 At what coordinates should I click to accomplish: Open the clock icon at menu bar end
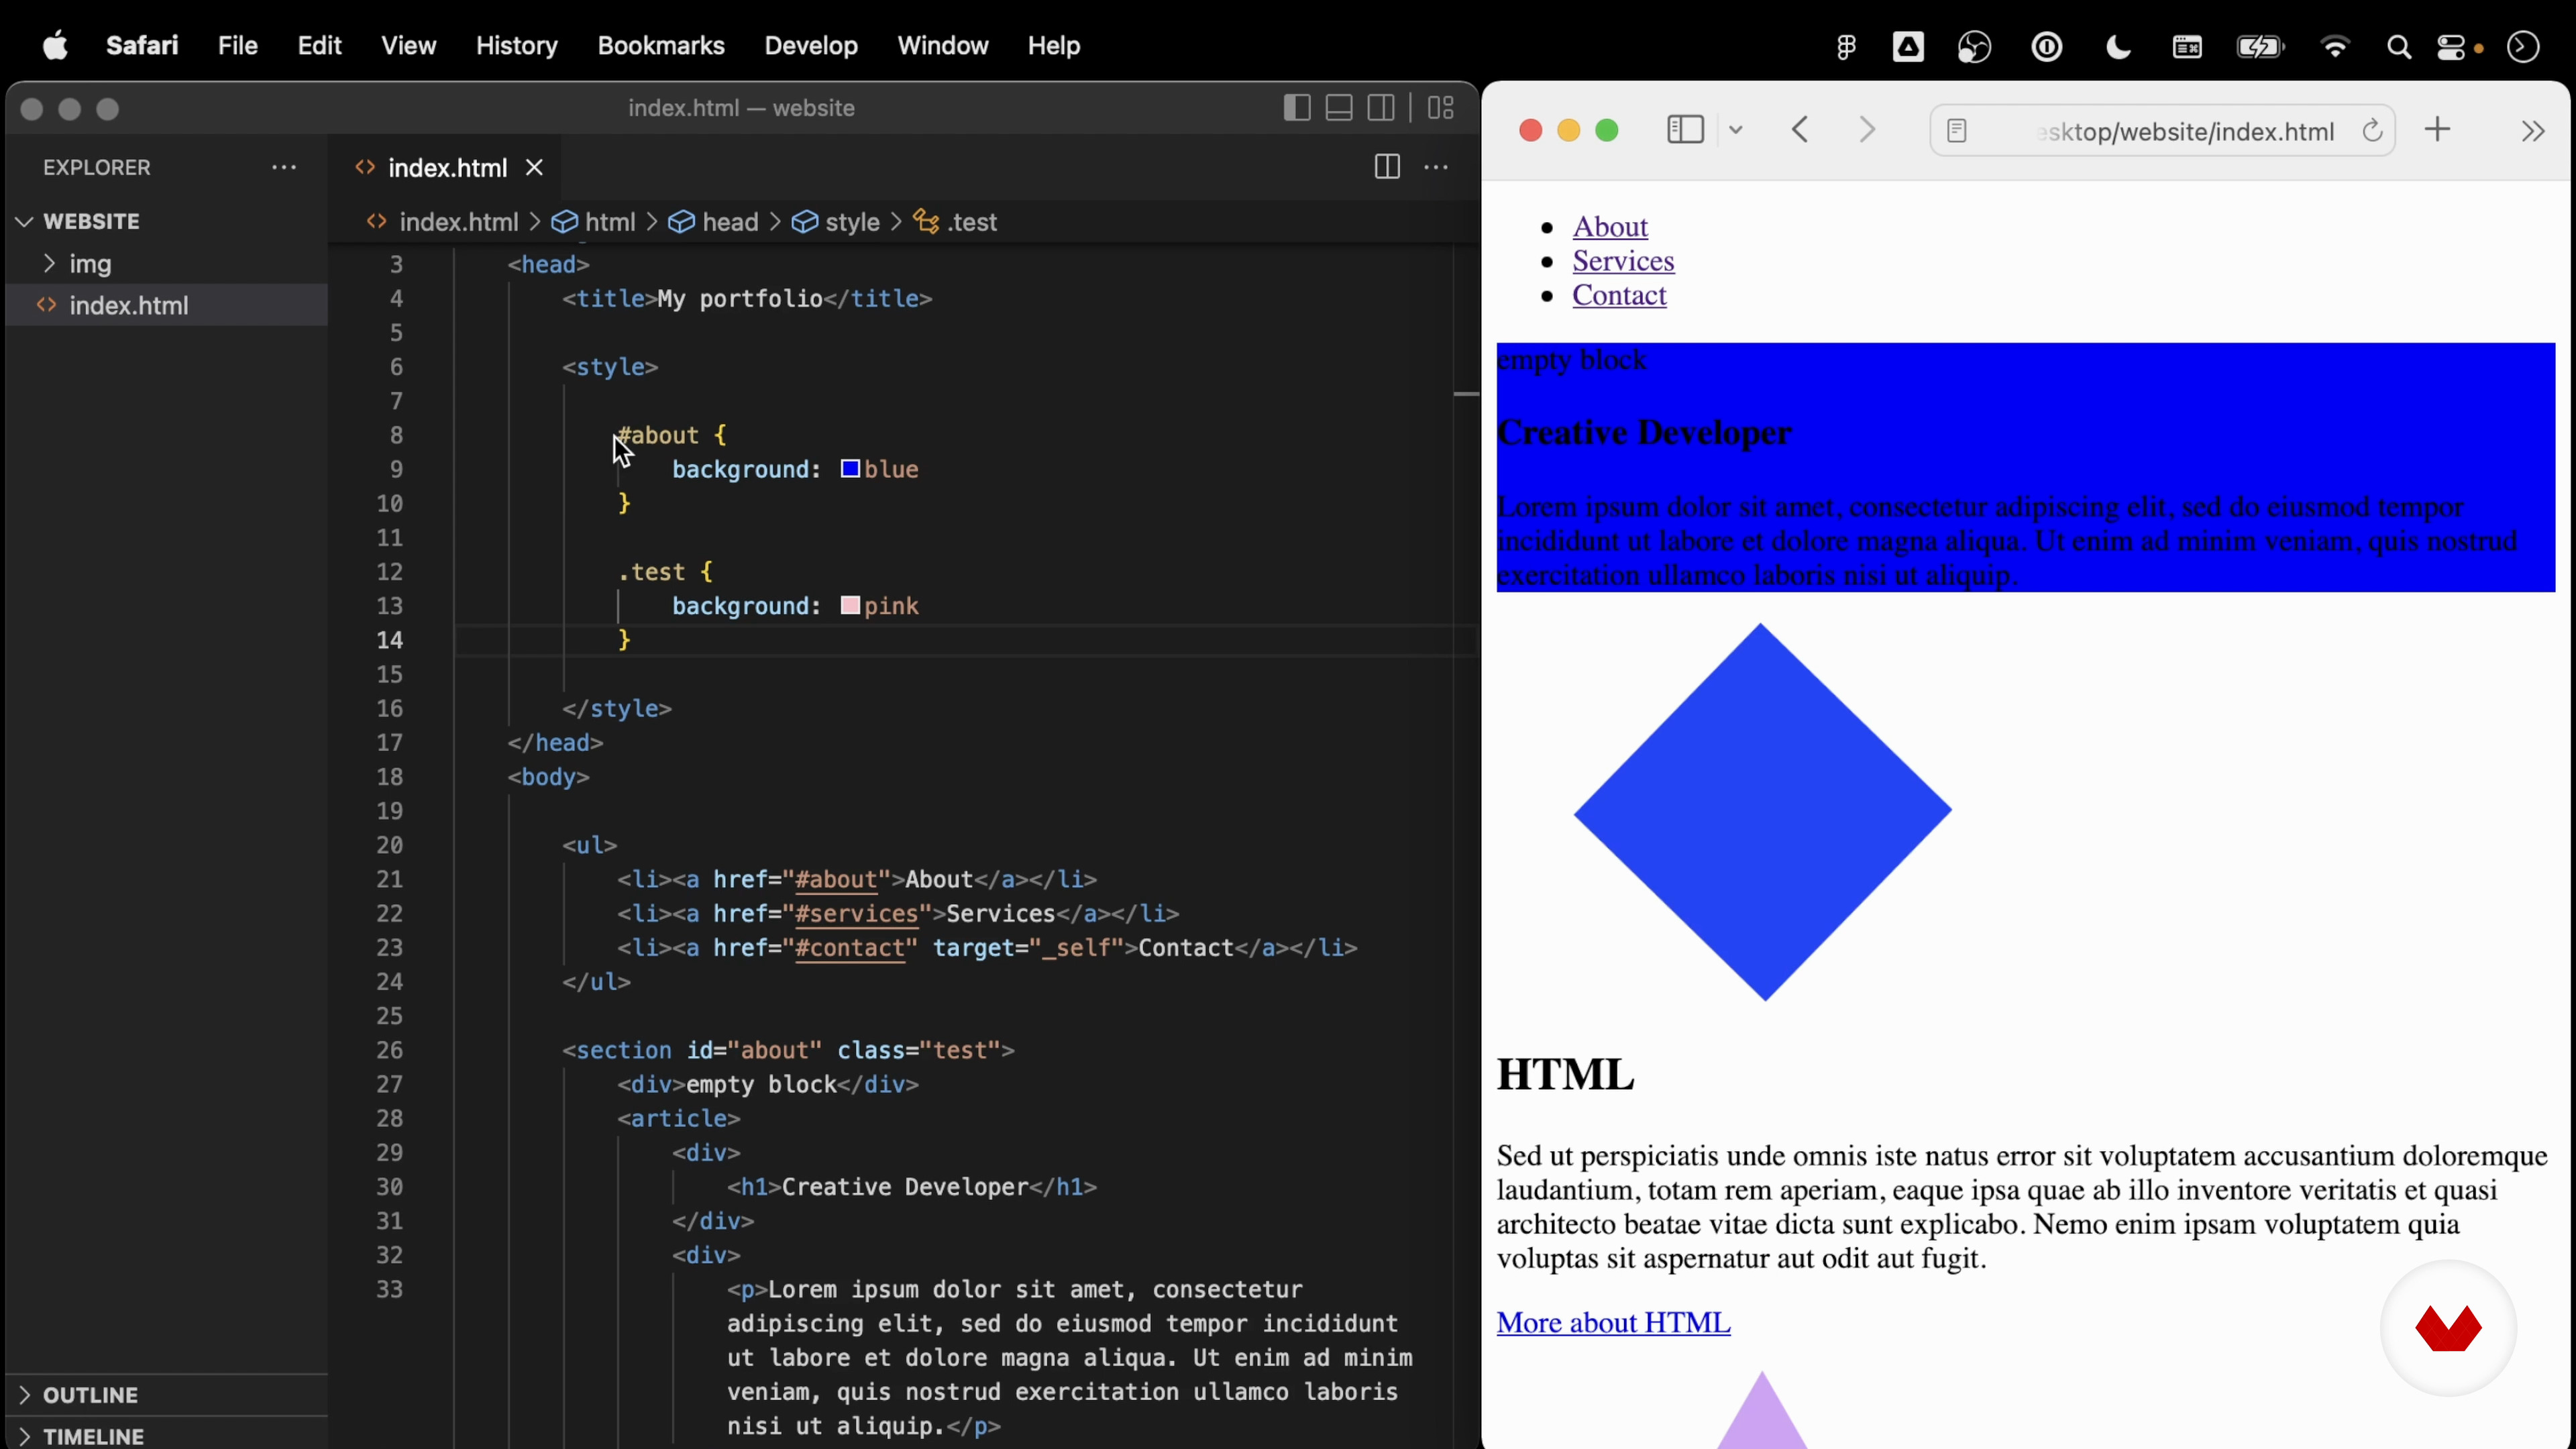click(2523, 47)
